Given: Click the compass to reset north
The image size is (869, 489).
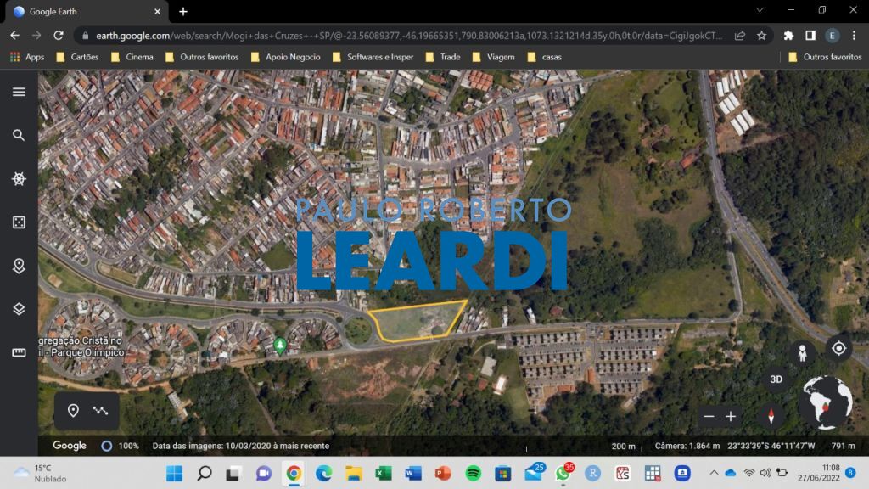Looking at the screenshot, I should click(x=771, y=417).
